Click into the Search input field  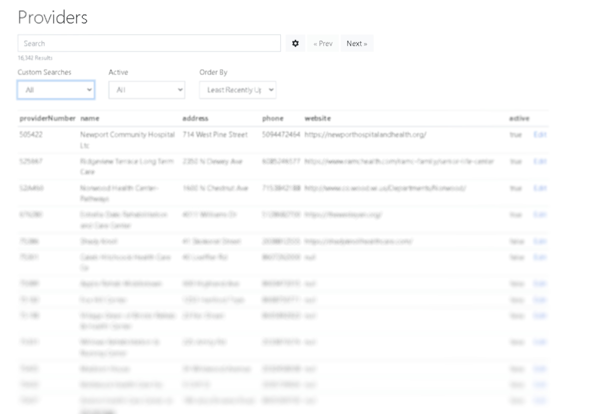pyautogui.click(x=149, y=43)
